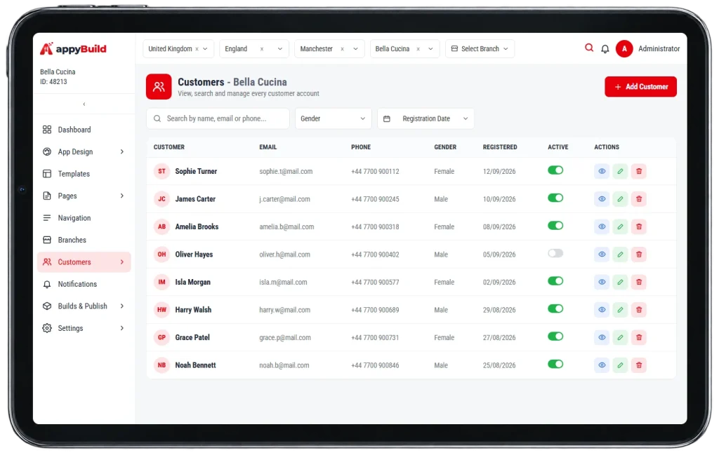Click the REGISTERED column header
Screen dimensions: 719x455
pyautogui.click(x=500, y=147)
